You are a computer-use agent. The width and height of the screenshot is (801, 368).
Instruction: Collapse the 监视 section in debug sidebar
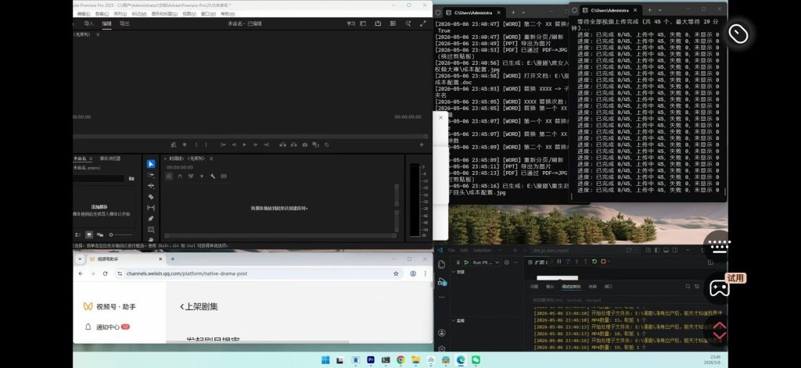pyautogui.click(x=458, y=320)
